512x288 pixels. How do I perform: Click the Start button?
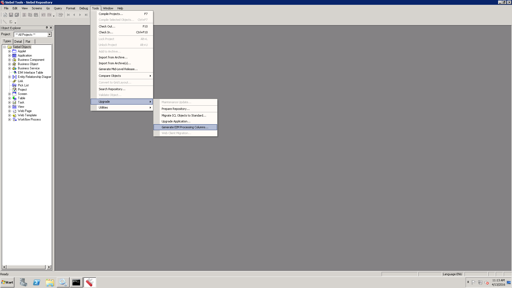7,282
